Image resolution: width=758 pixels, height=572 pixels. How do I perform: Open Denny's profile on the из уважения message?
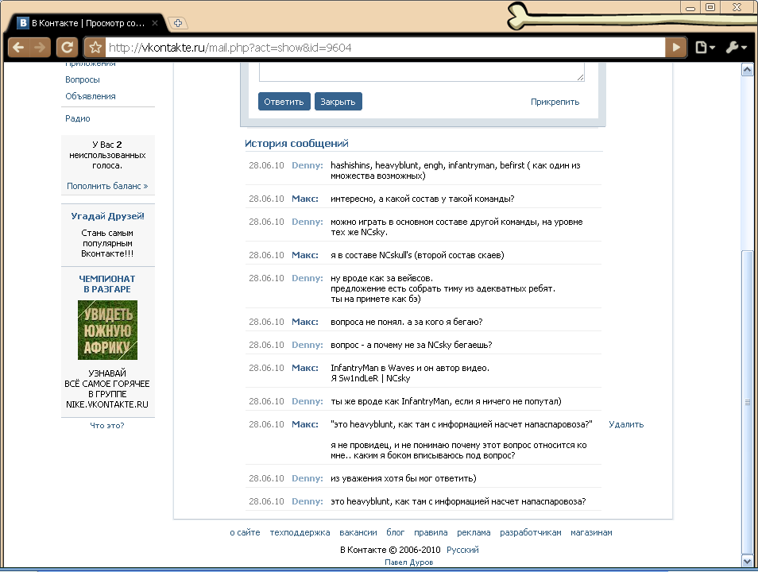pyautogui.click(x=307, y=478)
